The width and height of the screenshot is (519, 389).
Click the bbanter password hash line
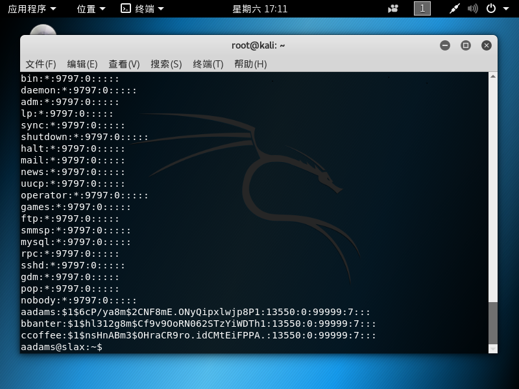pyautogui.click(x=199, y=324)
